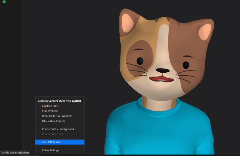This screenshot has width=240, height=156.
Task: Click the Patricia Regier name label
Action: tap(15, 153)
